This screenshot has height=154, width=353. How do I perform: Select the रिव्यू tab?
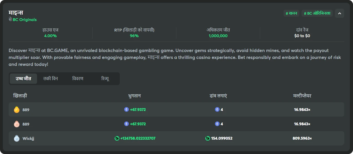105,79
